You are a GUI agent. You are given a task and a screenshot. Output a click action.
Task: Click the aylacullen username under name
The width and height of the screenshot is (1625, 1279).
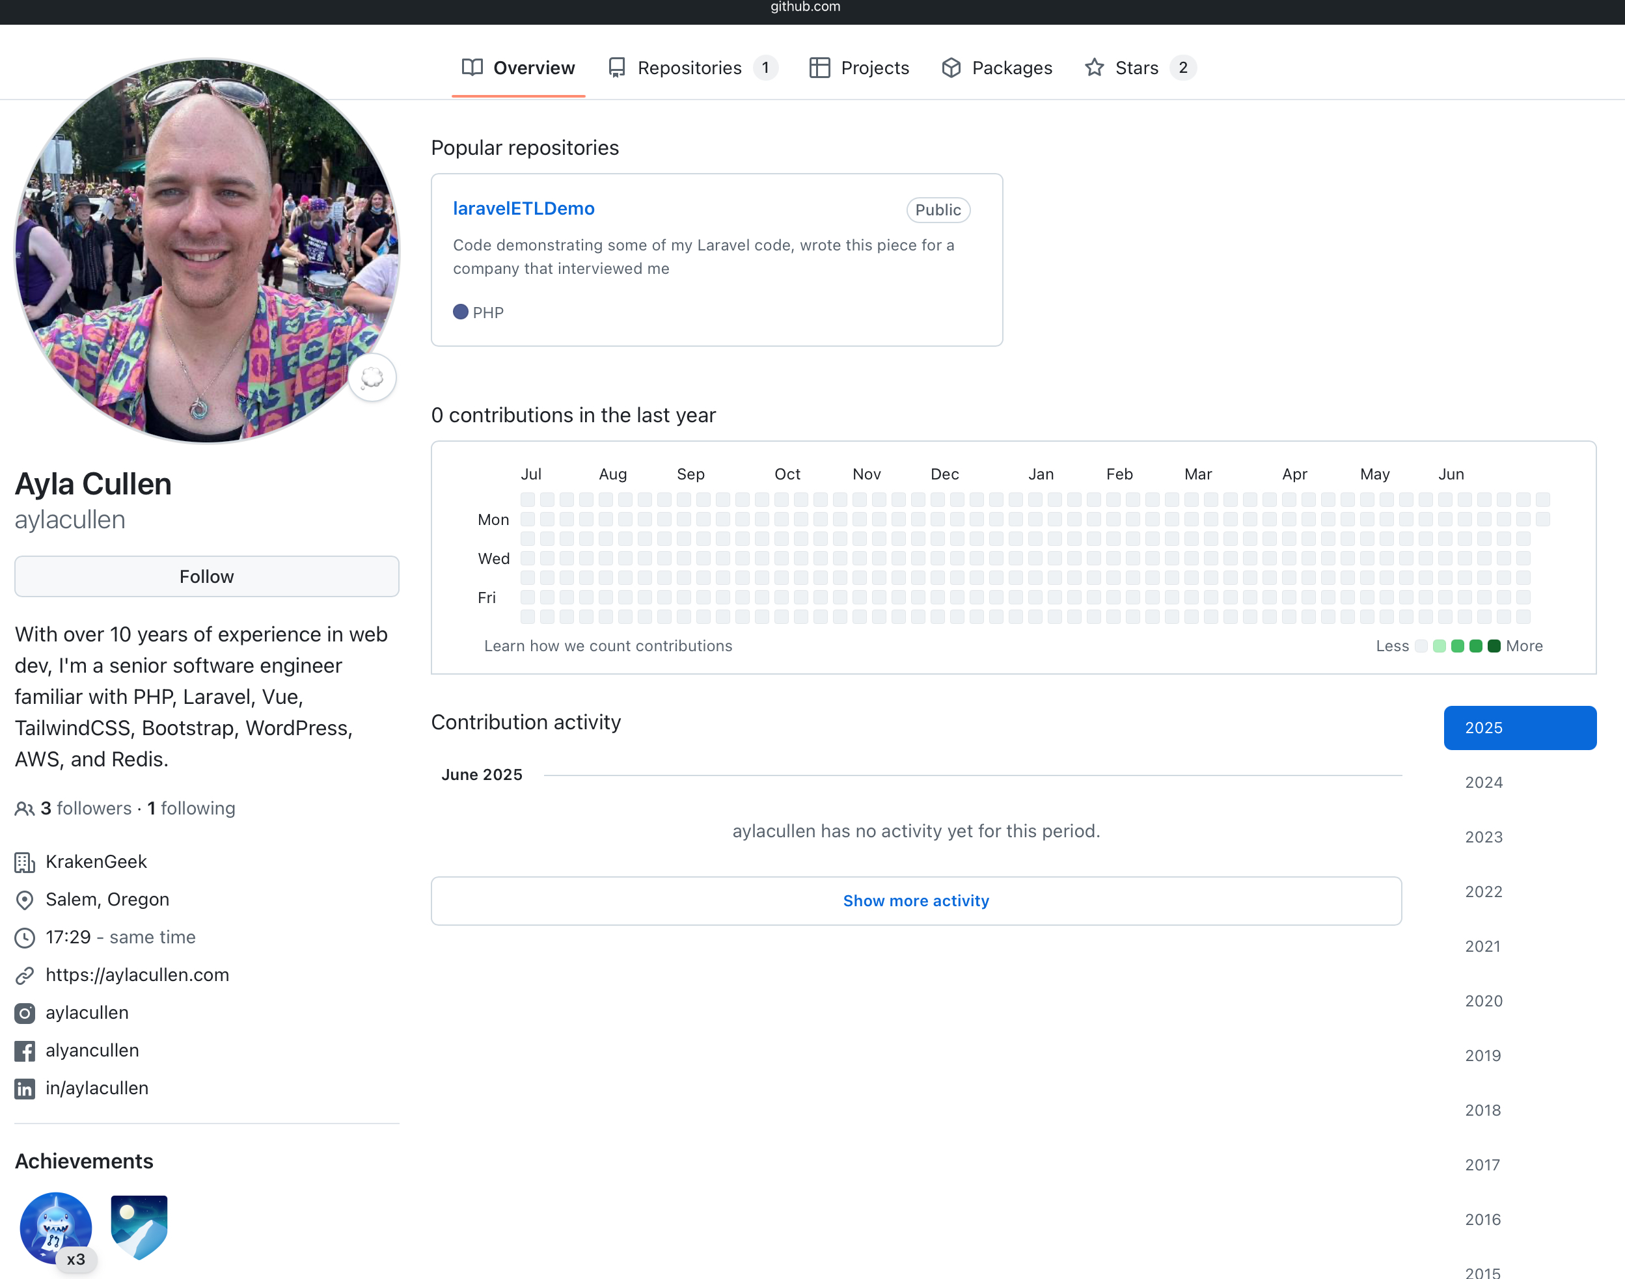[70, 520]
